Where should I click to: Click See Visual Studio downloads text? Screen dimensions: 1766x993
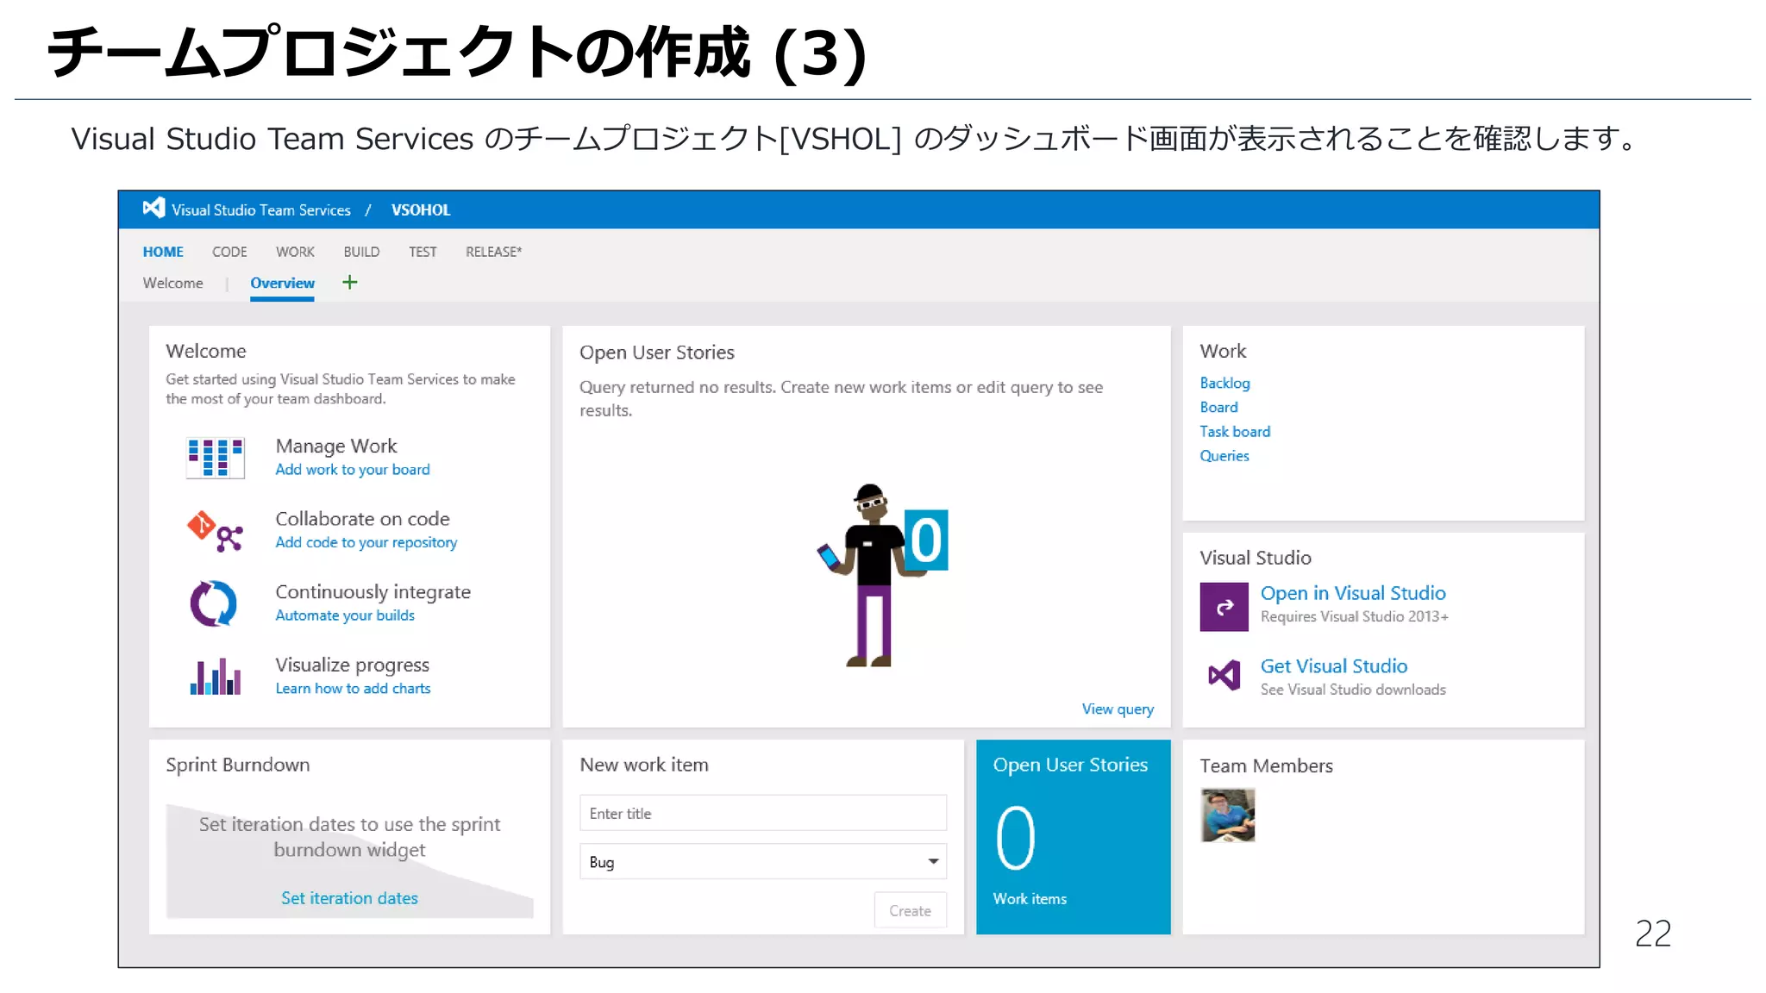click(x=1353, y=690)
